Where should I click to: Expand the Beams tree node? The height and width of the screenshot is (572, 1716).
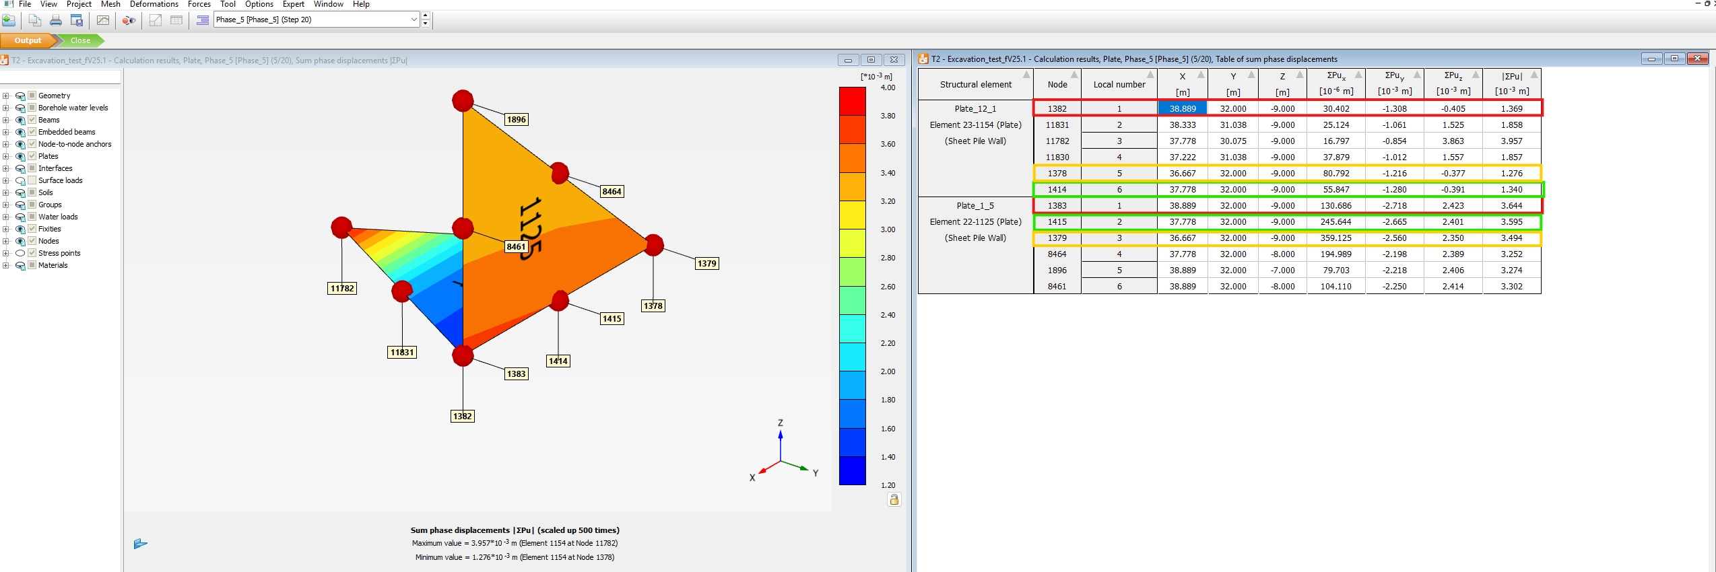coord(5,120)
